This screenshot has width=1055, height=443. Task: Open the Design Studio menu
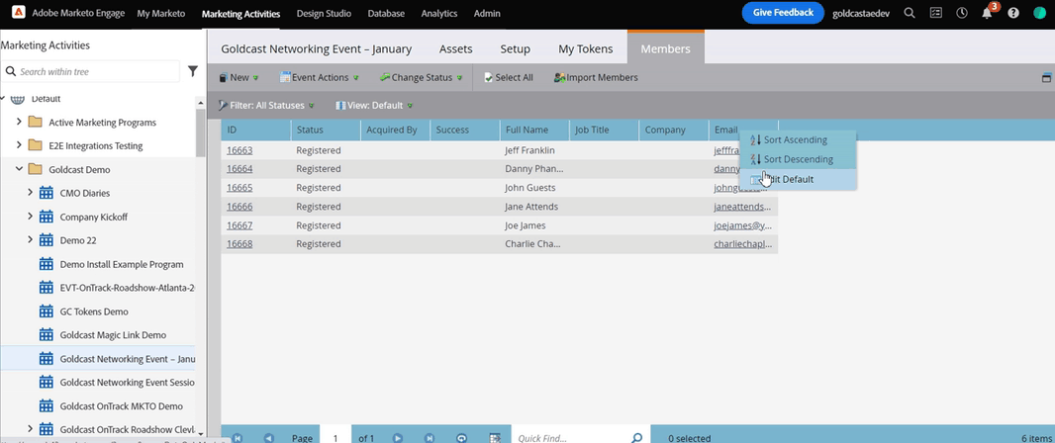tap(324, 14)
